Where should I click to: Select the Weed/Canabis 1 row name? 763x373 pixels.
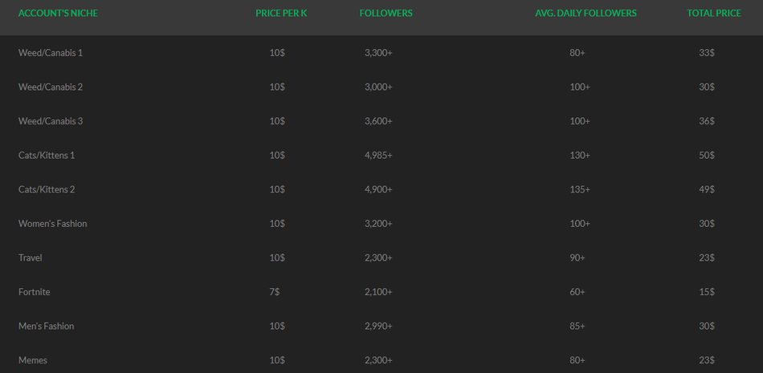[51, 52]
